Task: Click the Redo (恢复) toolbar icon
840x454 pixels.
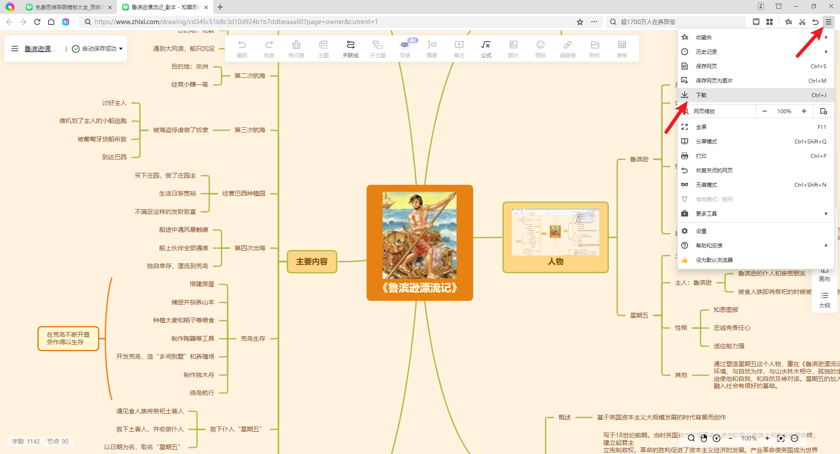Action: 269,49
